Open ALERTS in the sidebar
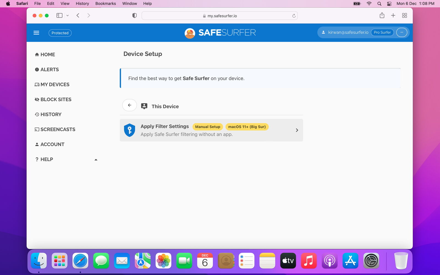Viewport: 440px width, 275px height. click(47, 70)
